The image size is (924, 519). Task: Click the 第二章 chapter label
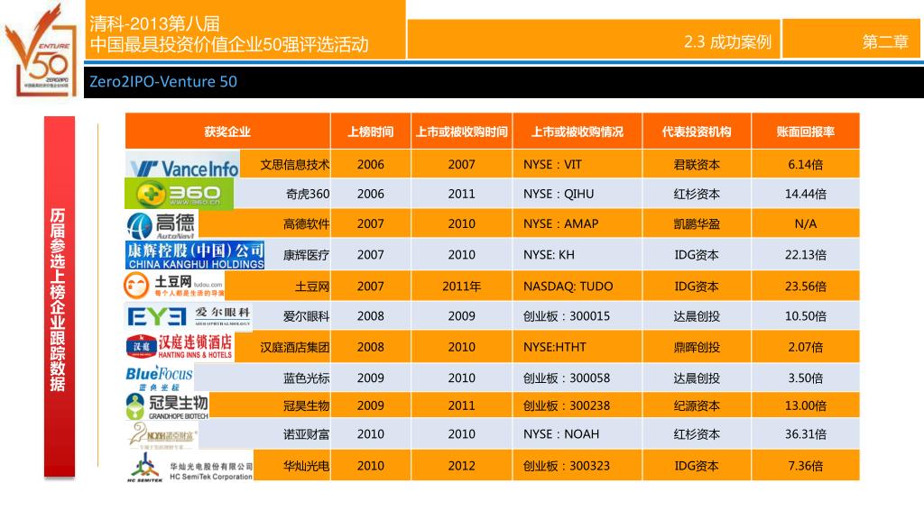click(885, 41)
